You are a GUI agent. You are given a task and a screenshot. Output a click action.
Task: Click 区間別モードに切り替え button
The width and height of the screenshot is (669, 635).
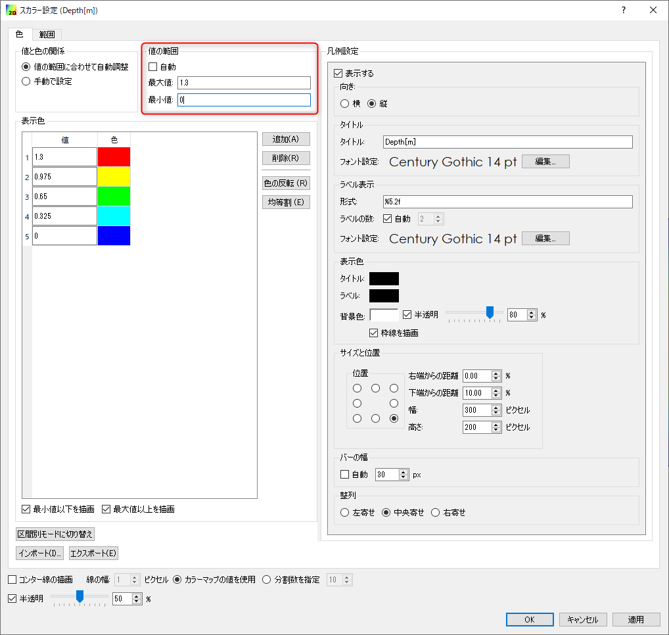pos(55,534)
